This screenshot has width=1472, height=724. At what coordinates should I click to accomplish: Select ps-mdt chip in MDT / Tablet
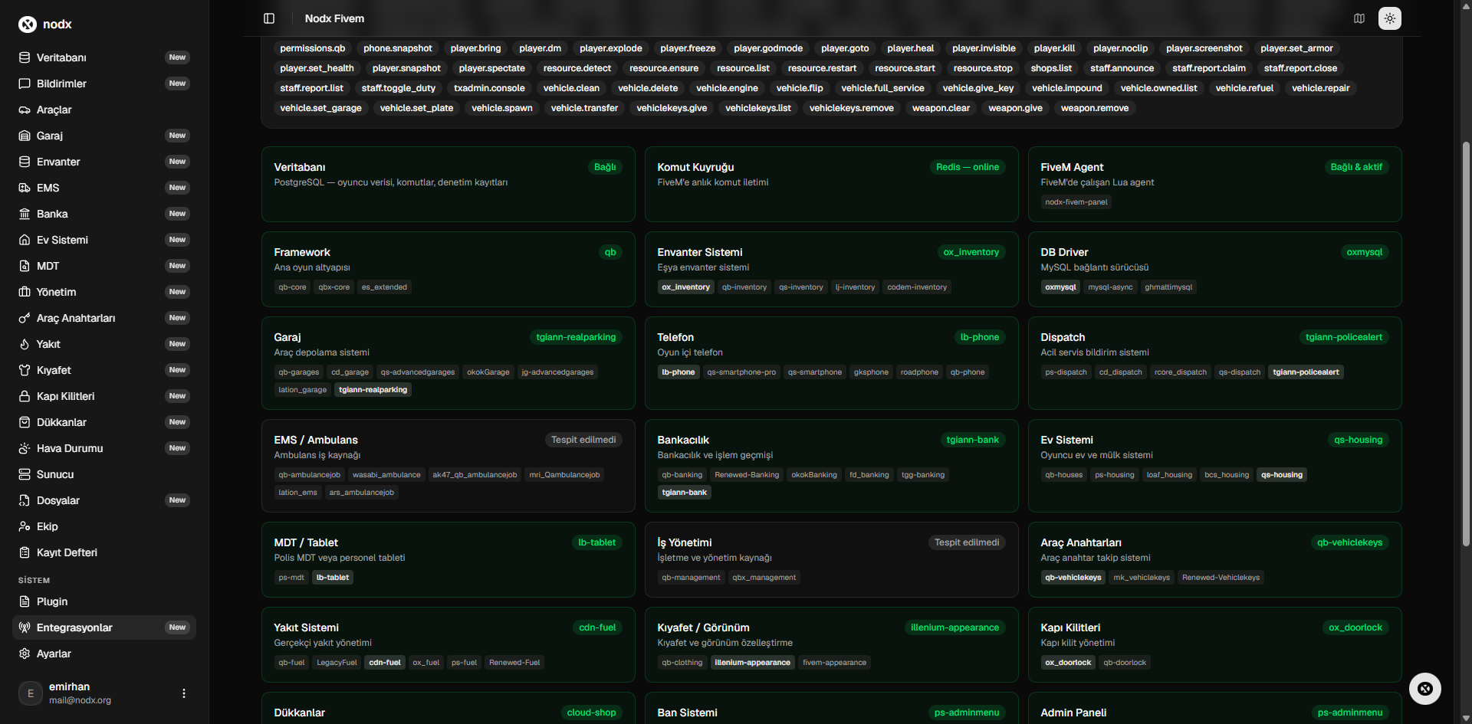(x=291, y=578)
